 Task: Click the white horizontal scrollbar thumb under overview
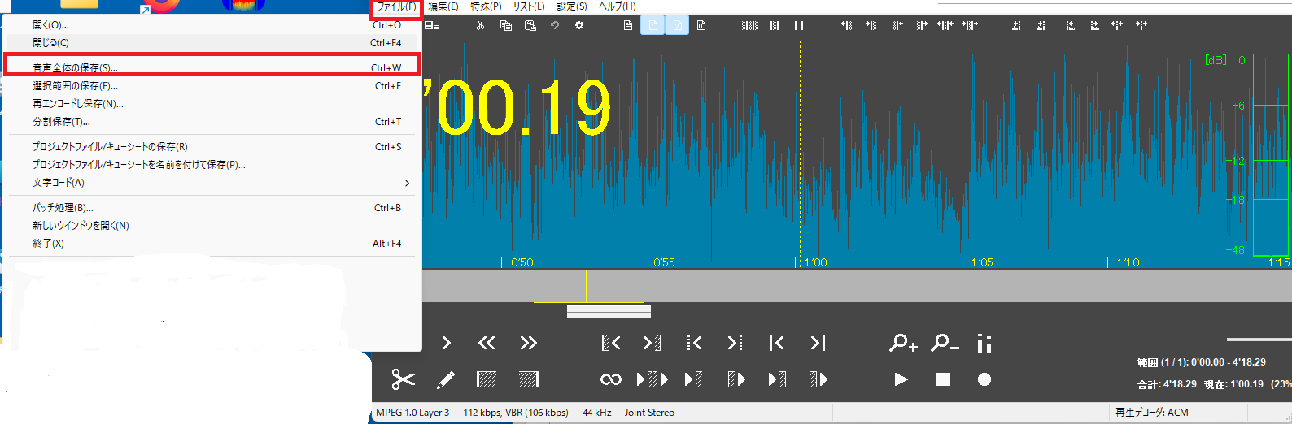coord(609,311)
